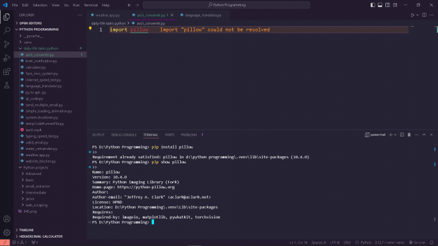Switch to OUTPUT panel tab
Image resolution: width=438 pixels, height=246 pixels.
tap(98, 135)
